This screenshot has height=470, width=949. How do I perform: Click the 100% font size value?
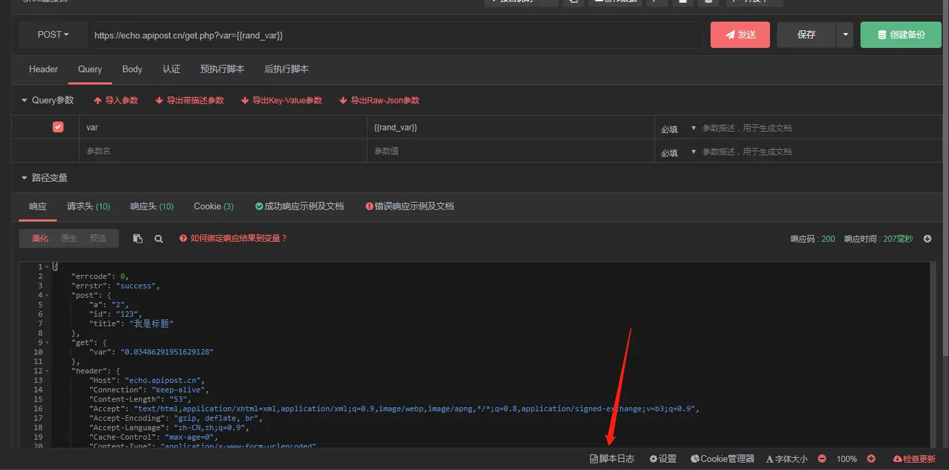click(x=847, y=459)
